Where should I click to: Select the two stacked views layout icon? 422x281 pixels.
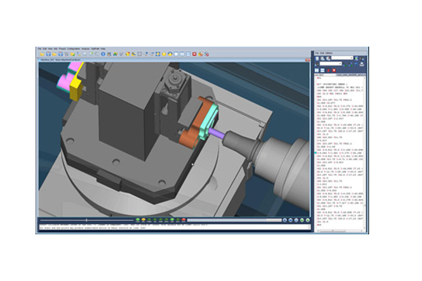click(188, 54)
